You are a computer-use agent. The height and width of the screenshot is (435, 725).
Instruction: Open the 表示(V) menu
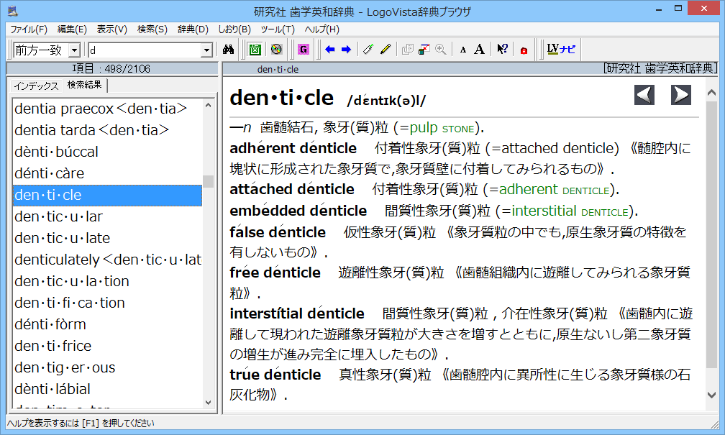click(112, 29)
